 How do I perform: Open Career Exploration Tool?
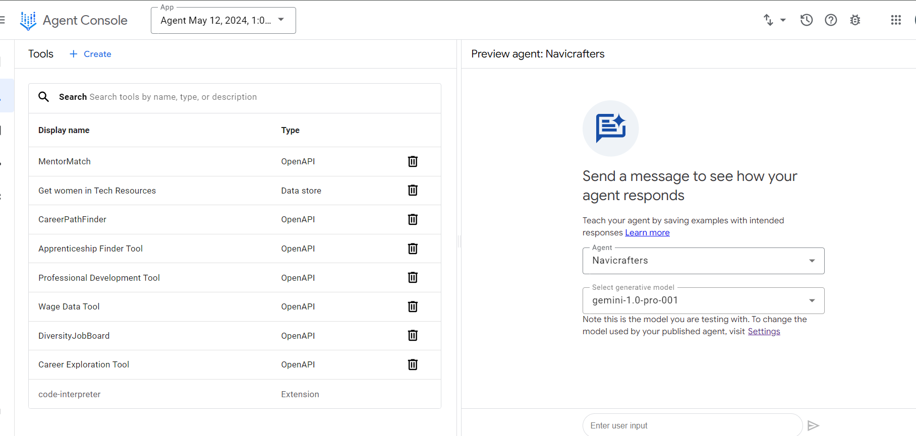point(235,364)
